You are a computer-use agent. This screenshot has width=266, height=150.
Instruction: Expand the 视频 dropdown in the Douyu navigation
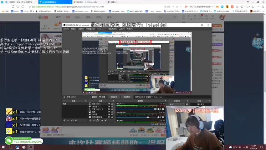pyautogui.click(x=88, y=17)
